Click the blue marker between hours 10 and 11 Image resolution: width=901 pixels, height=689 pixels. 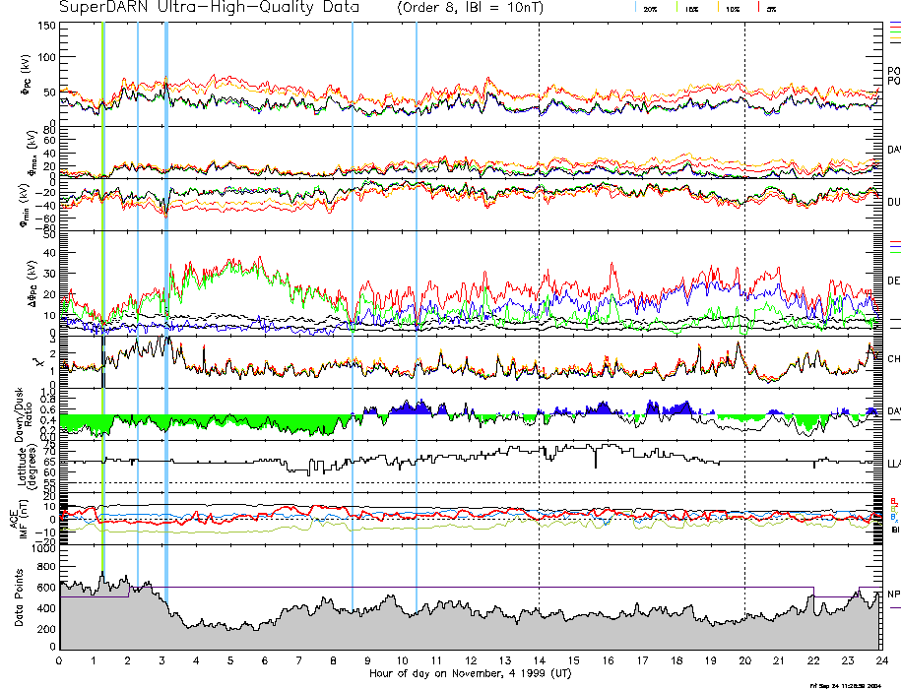tap(417, 295)
